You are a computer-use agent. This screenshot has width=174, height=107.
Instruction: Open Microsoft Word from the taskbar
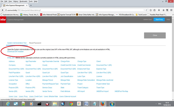pos(86,104)
